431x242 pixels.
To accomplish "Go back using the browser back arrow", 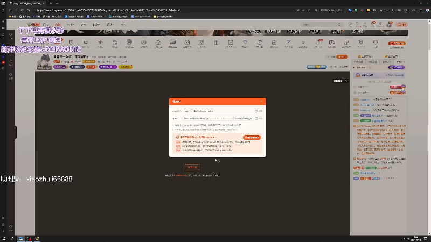I will (10, 10).
